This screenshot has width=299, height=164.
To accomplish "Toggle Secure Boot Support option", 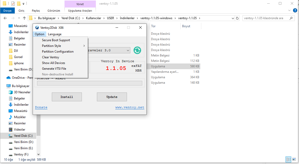I will [56, 40].
